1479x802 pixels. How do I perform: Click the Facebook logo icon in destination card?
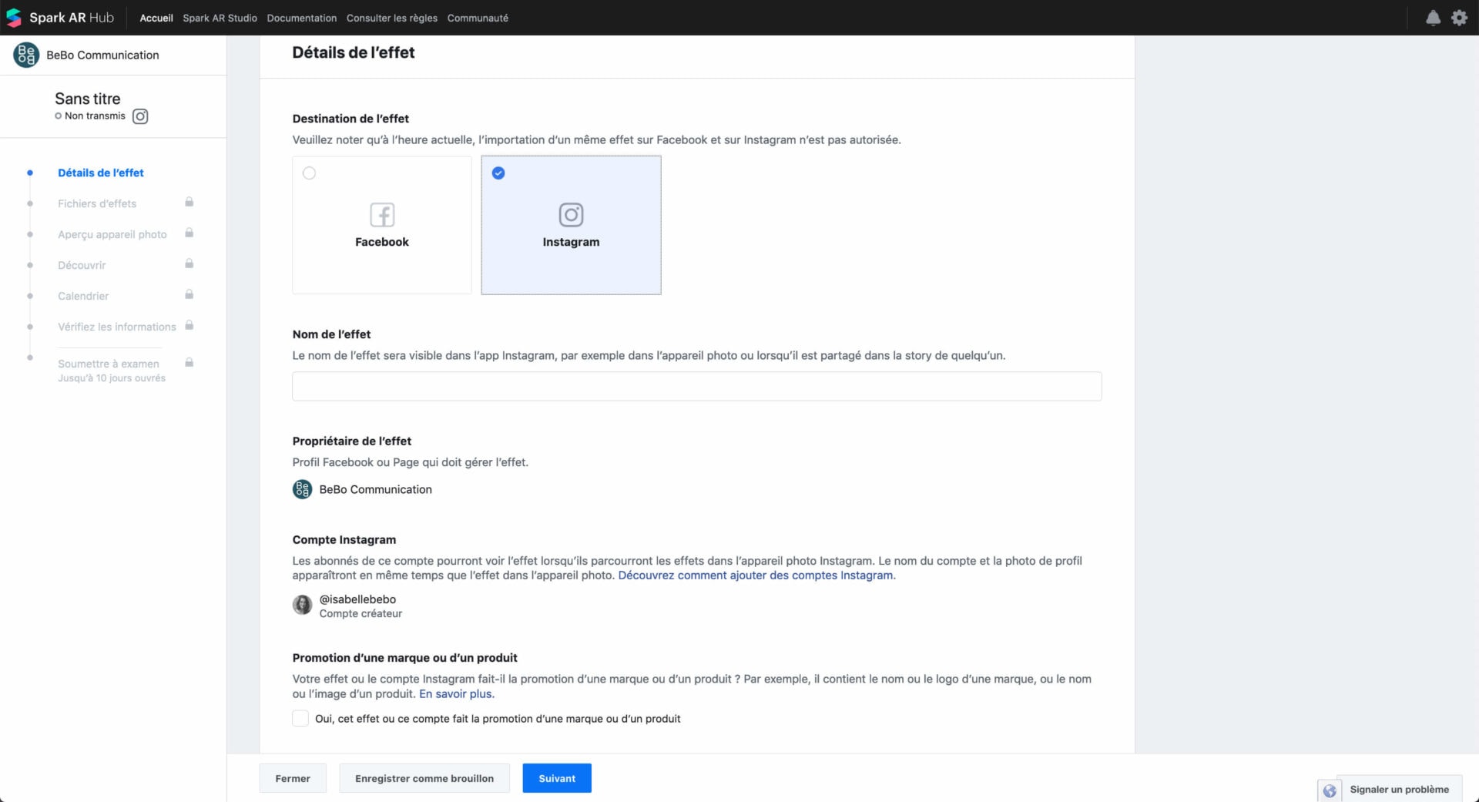(x=382, y=215)
